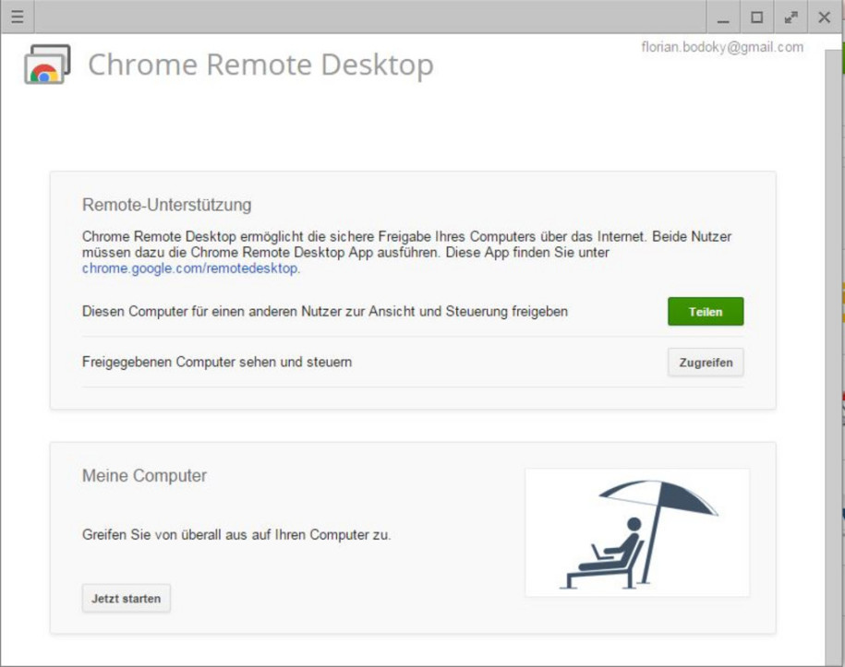Open the hamburger menu in the title bar
This screenshot has width=845, height=667.
pyautogui.click(x=18, y=17)
